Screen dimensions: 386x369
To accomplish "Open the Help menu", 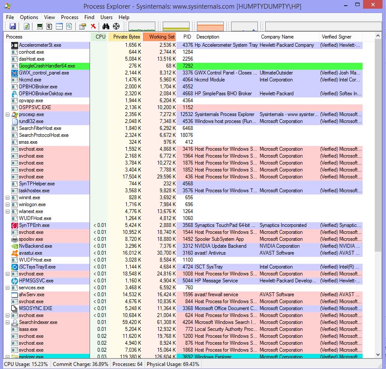I will pyautogui.click(x=124, y=17).
